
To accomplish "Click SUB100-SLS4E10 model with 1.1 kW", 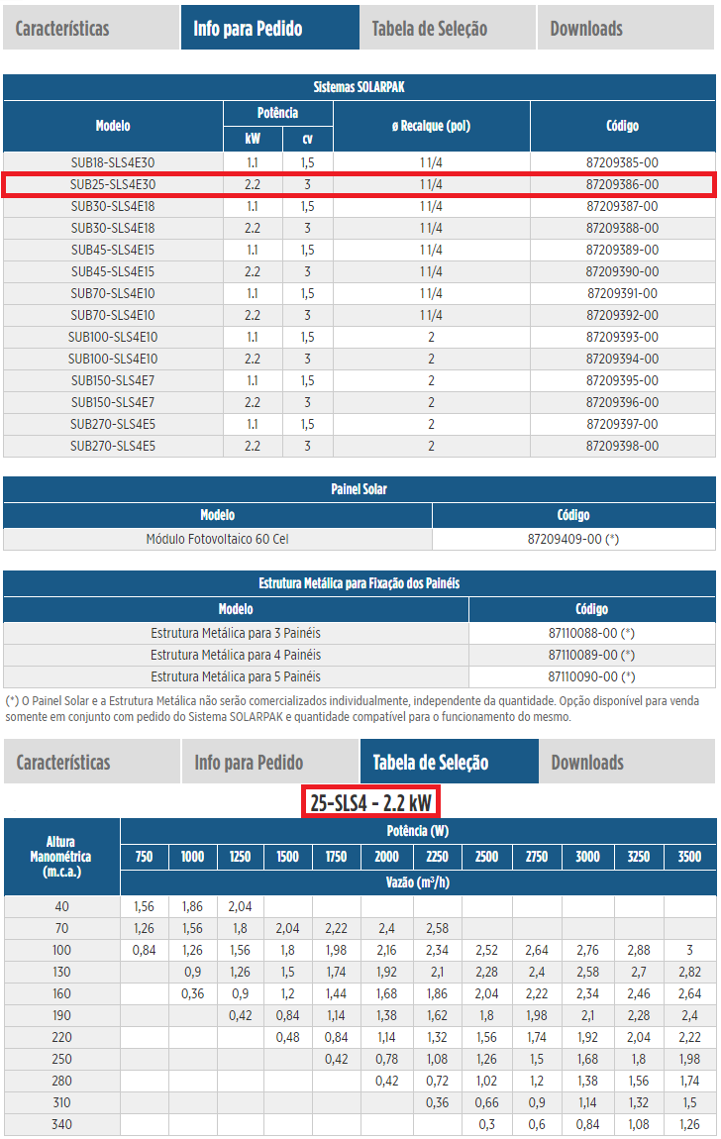I will (113, 337).
